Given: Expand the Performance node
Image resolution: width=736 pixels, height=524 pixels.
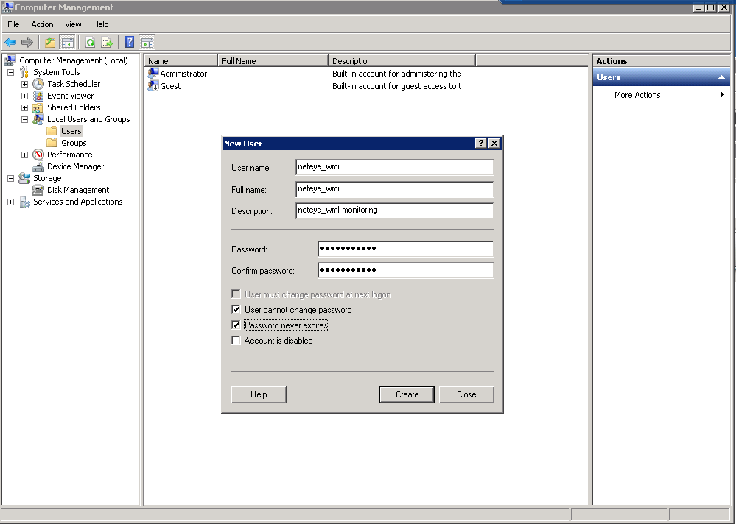Looking at the screenshot, I should tap(25, 155).
